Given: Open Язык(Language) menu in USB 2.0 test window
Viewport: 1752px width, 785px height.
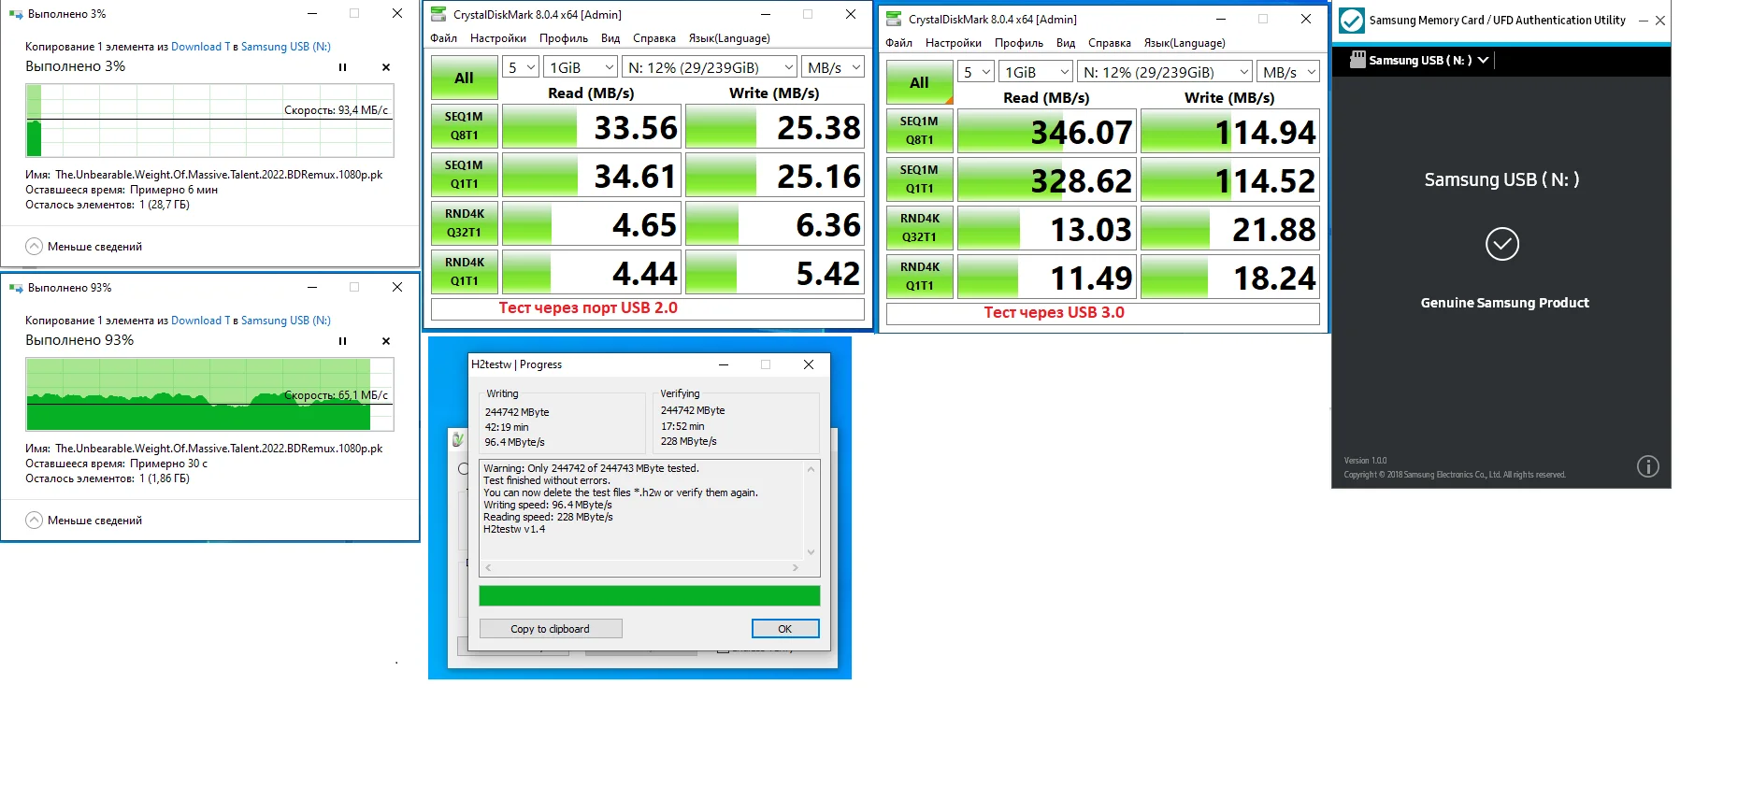Looking at the screenshot, I should point(729,38).
